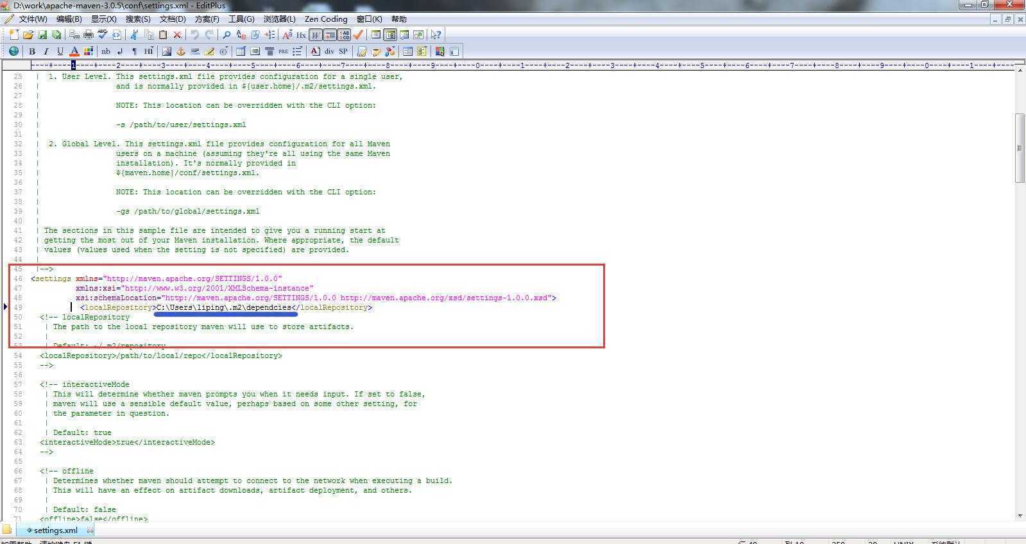The width and height of the screenshot is (1026, 544).
Task: Toggle the highlighted directory window button
Action: (x=390, y=35)
